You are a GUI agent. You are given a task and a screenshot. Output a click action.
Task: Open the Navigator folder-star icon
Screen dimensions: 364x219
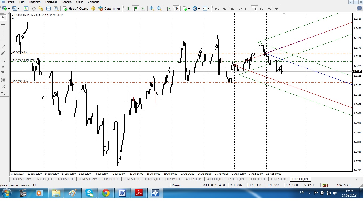(41, 9)
